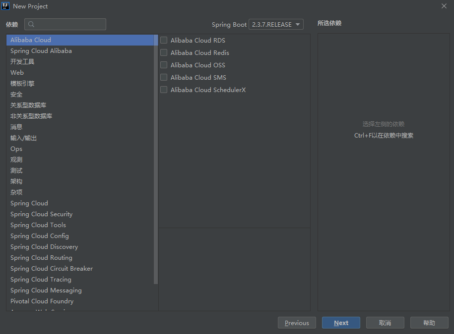Select the Spring Cloud Security category

42,214
